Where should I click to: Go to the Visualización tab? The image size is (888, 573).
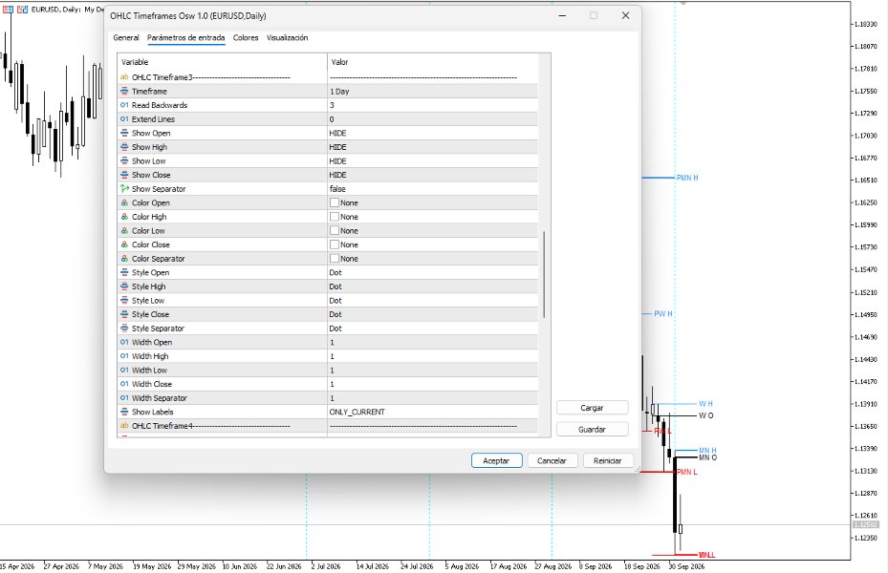pyautogui.click(x=287, y=38)
